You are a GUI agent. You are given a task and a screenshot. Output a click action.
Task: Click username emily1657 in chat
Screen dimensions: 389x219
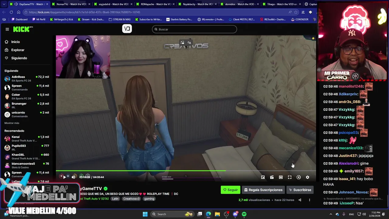point(353,171)
